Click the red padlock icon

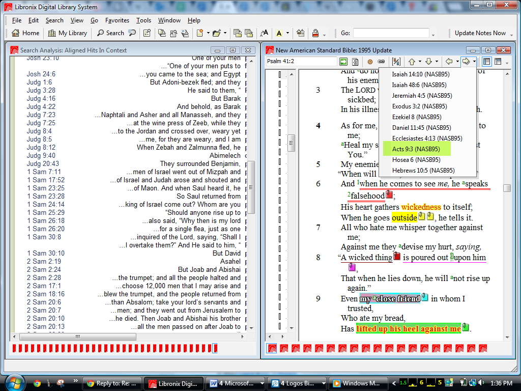pos(315,33)
